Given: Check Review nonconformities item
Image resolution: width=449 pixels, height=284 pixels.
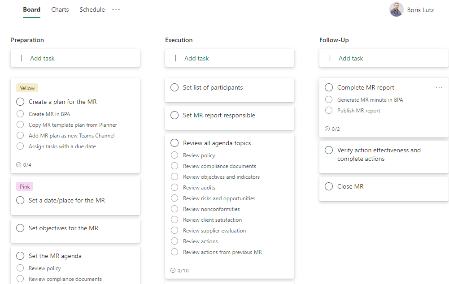Looking at the screenshot, I should [174, 209].
